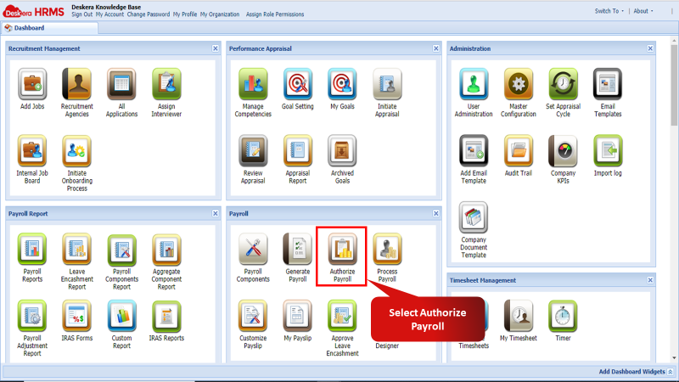Open Company KPIs gauge icon
679x382 pixels.
(x=563, y=151)
